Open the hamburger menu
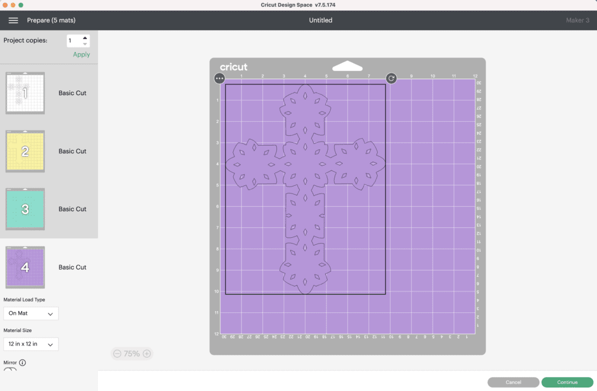Screen dimensions: 597x391 (x=13, y=20)
